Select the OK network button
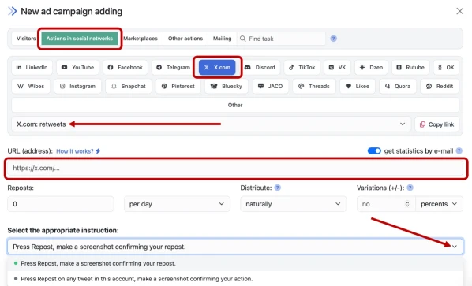Screen dimensions: 472x286 click(x=447, y=67)
